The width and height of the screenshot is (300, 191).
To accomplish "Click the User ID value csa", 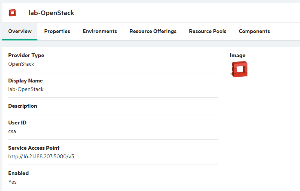I will 12,131.
